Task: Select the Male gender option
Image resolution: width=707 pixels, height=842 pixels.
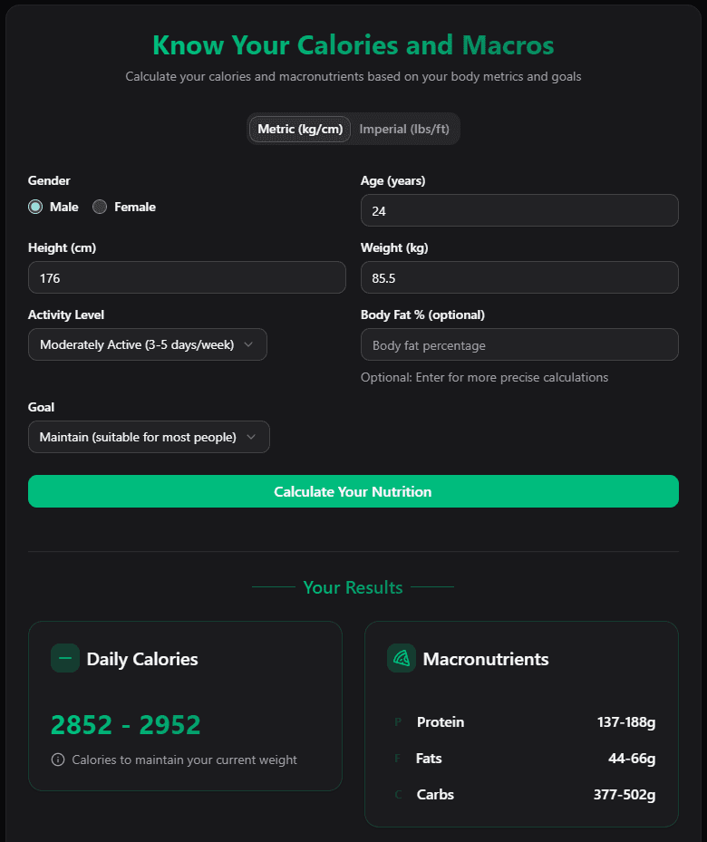Action: pos(34,207)
